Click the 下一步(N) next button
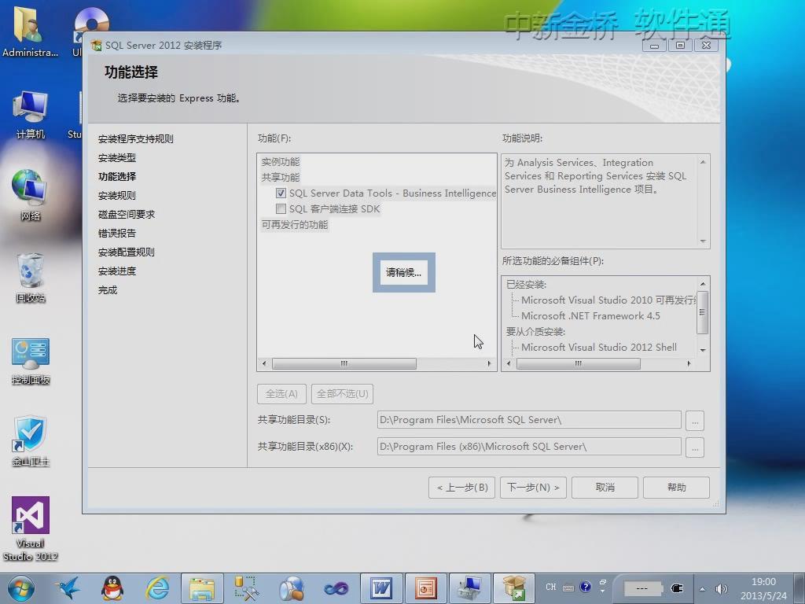Image resolution: width=805 pixels, height=604 pixels. (534, 488)
